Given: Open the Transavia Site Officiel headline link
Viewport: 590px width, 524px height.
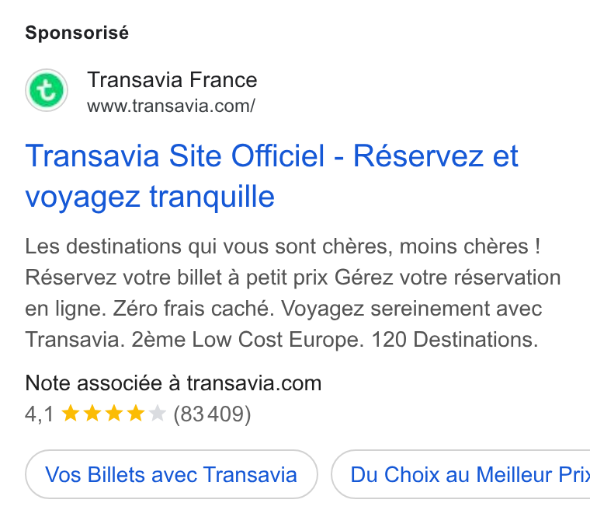Looking at the screenshot, I should pos(272,176).
